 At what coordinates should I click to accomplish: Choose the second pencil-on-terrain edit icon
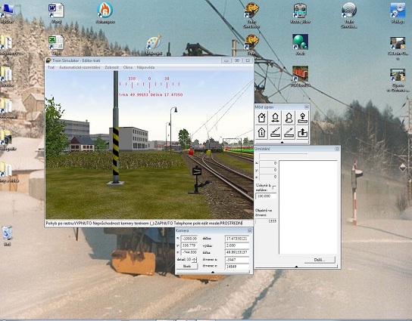[289, 132]
